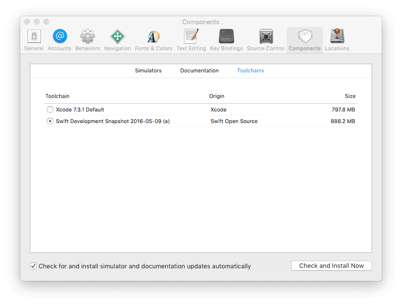Open the Accounts preferences pane
The image size is (402, 305).
pyautogui.click(x=59, y=40)
